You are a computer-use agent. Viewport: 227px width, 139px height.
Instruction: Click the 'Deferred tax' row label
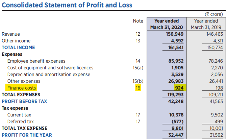coord(21,121)
